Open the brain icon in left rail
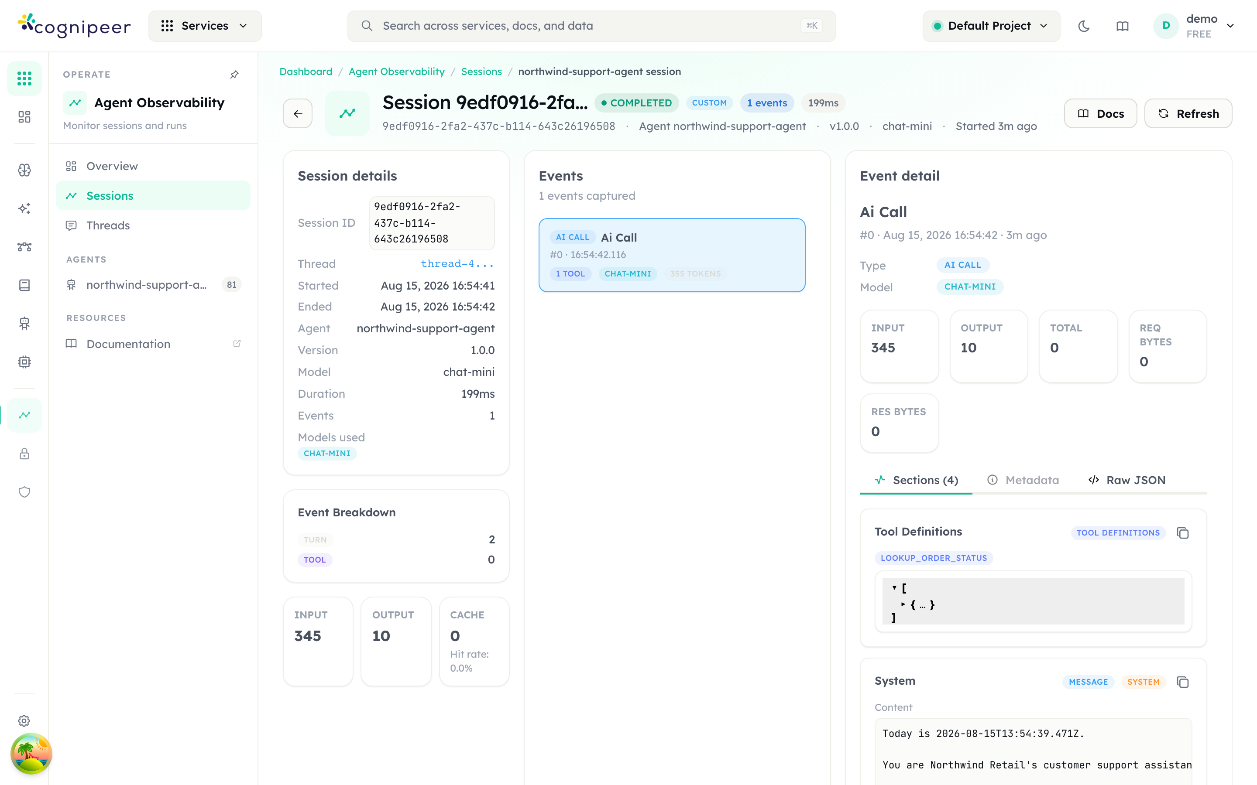This screenshot has height=785, width=1257. 24,170
